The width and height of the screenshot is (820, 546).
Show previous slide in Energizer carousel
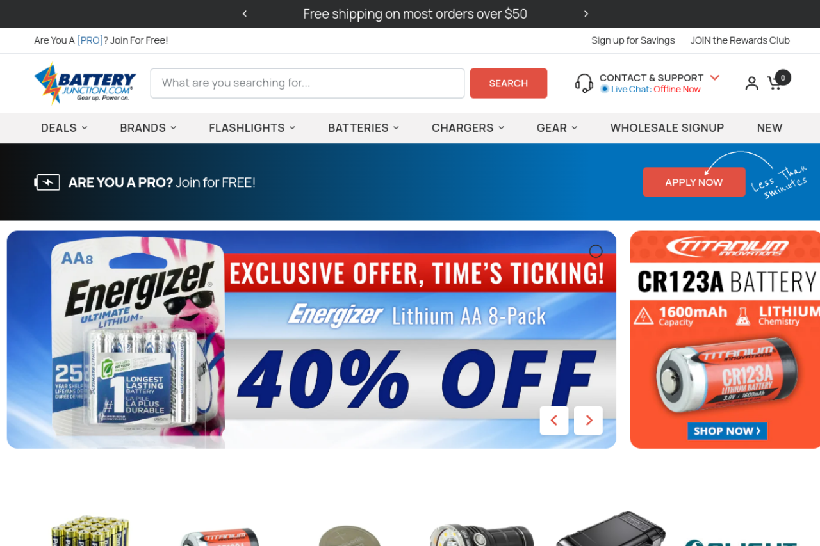click(554, 421)
